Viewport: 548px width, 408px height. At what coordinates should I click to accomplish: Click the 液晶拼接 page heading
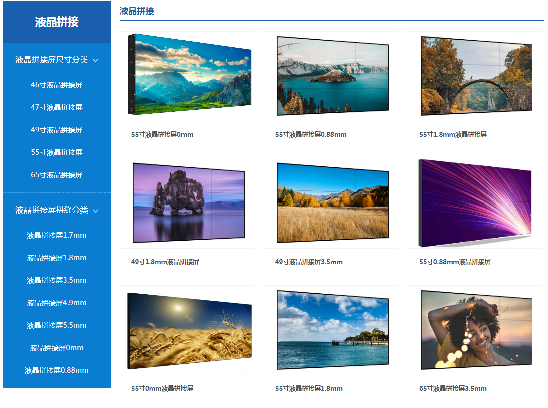coord(137,11)
